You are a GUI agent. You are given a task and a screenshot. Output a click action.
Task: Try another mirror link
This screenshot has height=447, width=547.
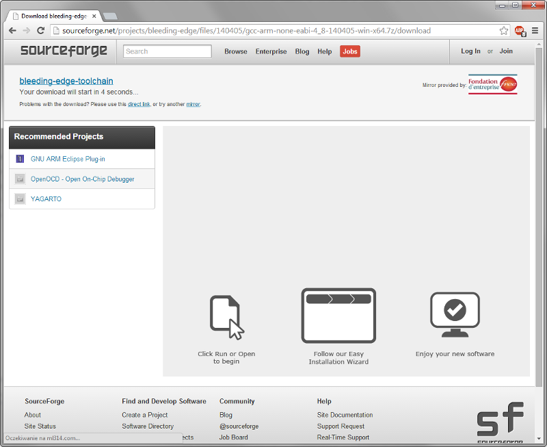point(193,104)
